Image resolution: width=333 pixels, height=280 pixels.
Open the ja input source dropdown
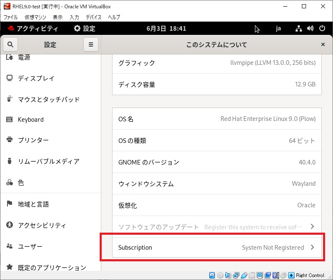click(278, 29)
